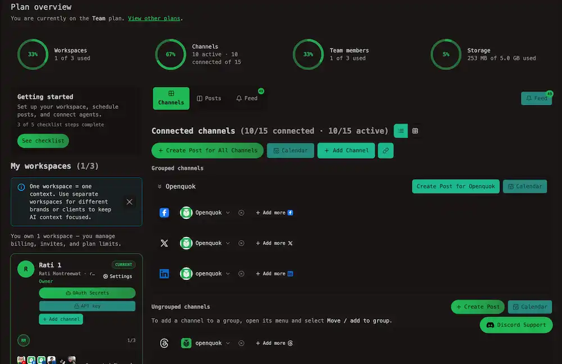Remove openquok from Threads row

(241, 343)
